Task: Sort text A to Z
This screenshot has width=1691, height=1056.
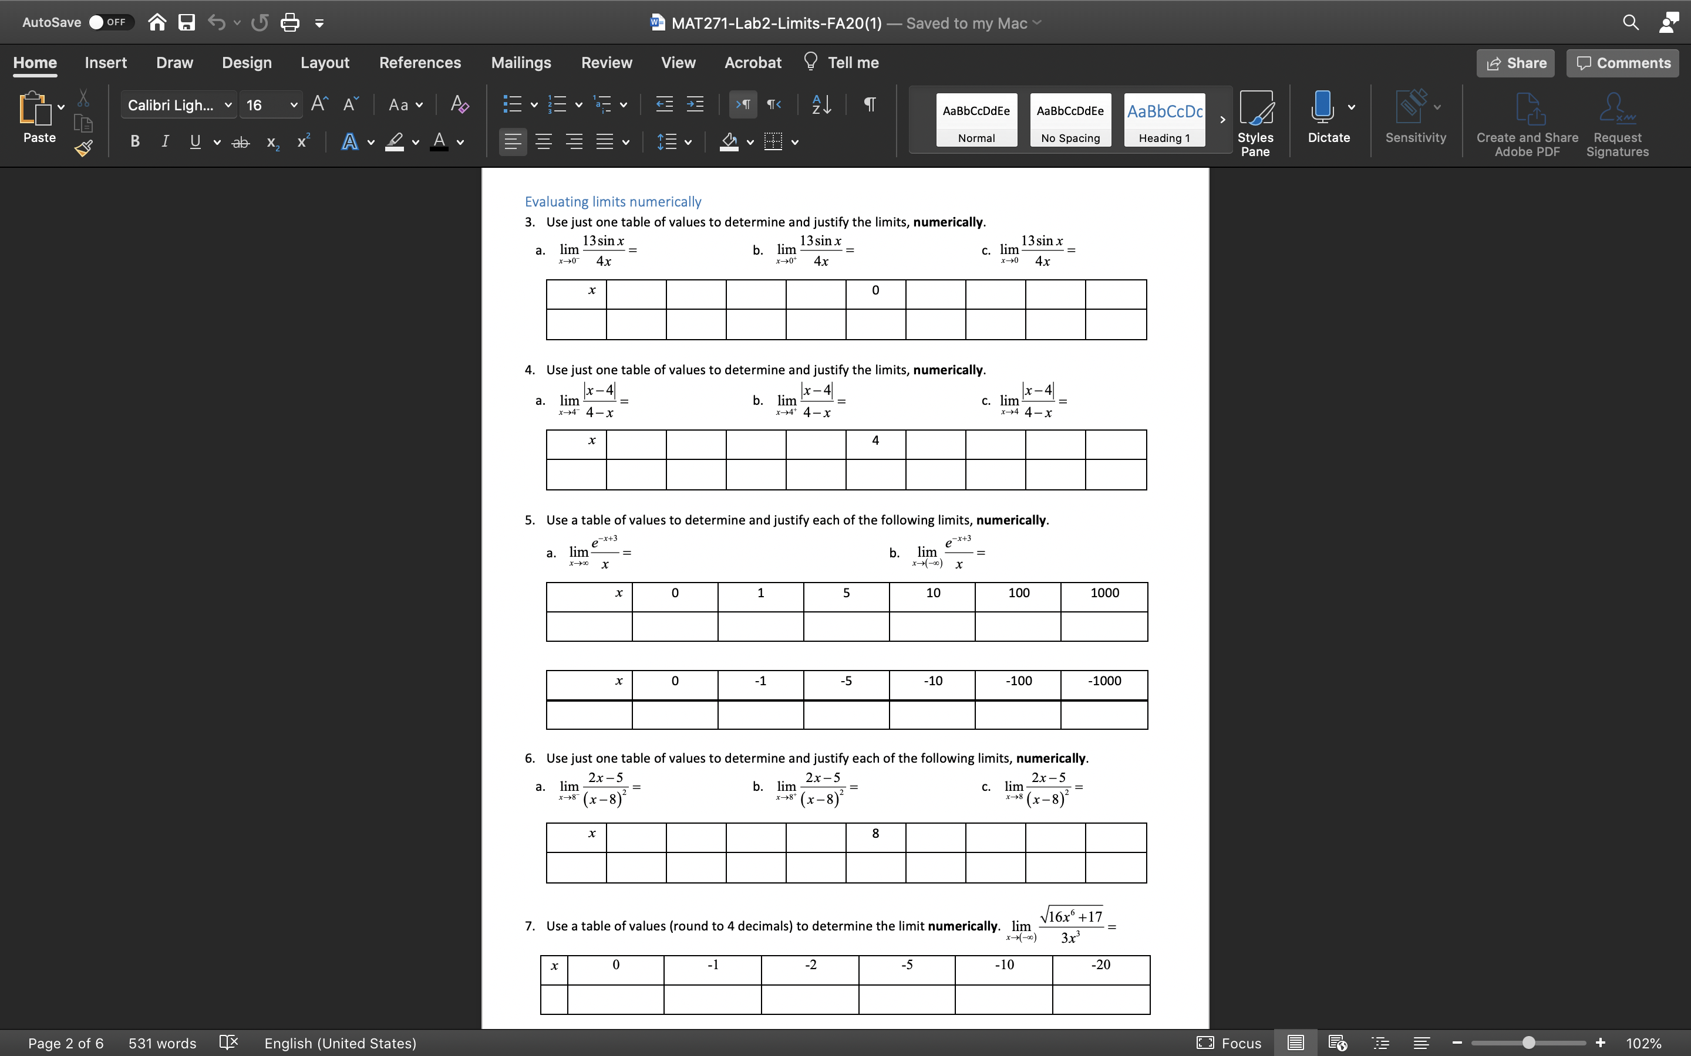Action: coord(821,104)
